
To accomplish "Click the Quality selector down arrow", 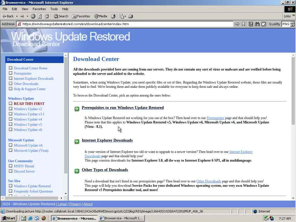I will tap(293, 25).
